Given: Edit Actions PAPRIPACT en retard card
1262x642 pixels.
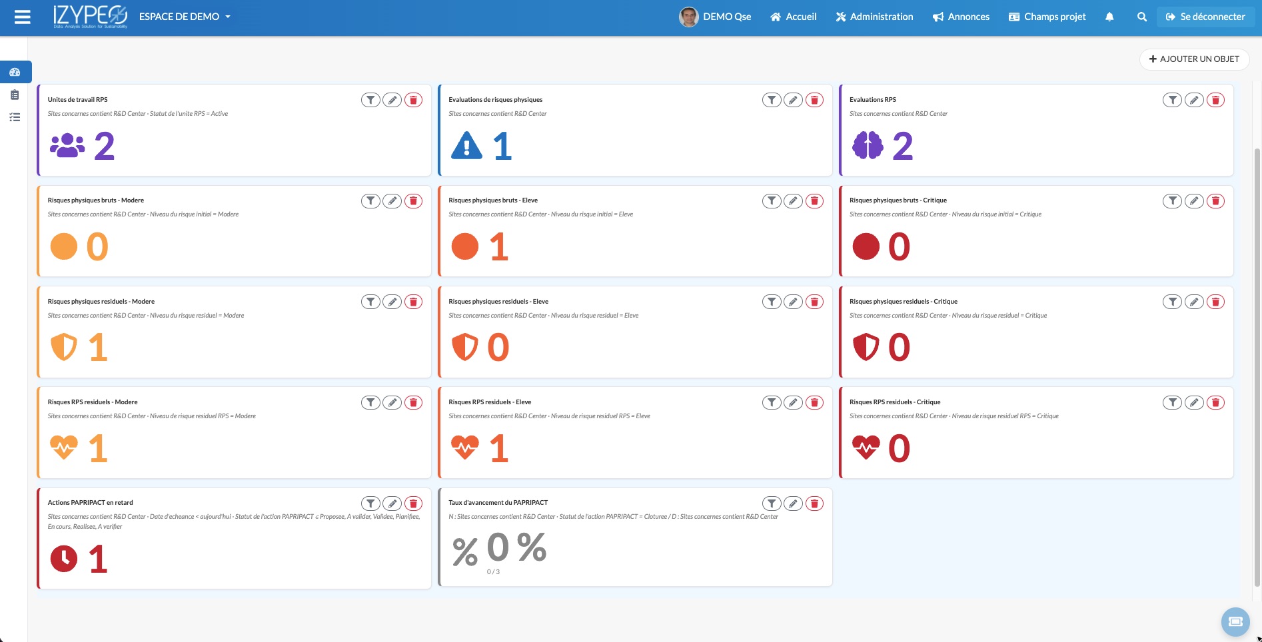Looking at the screenshot, I should 392,503.
